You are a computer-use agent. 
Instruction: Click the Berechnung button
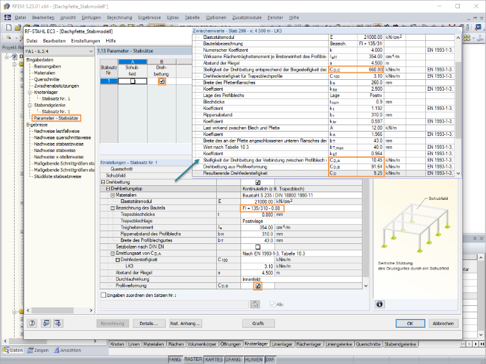113,324
